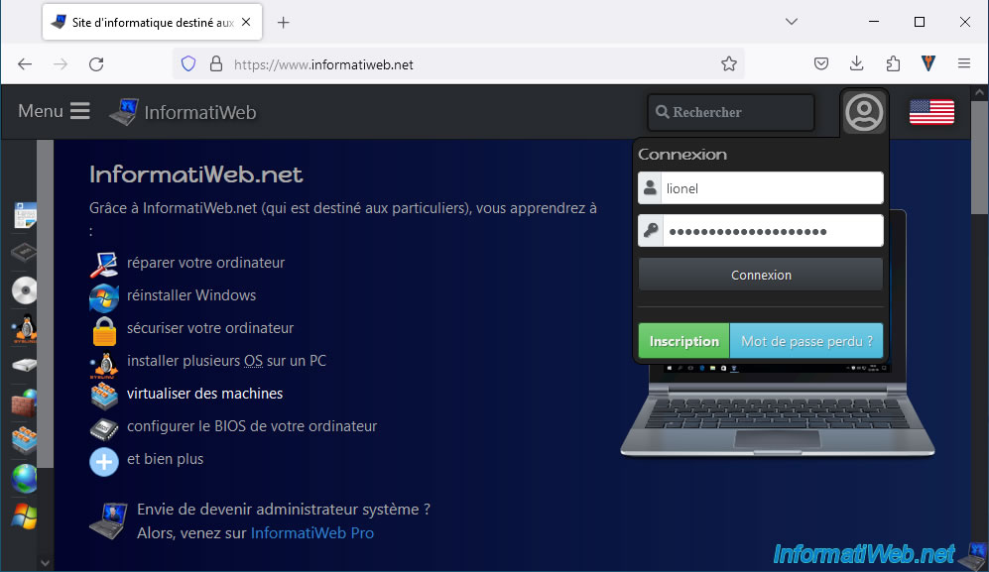Screen dimensions: 989x572
Task: Open the réinstaller Windows link
Action: pos(191,295)
